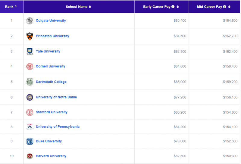Click the Duke University shield logo

pyautogui.click(x=30, y=141)
